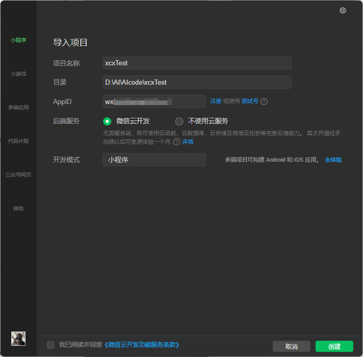Check the 我已阅读并同意 agreement checkbox
The height and width of the screenshot is (357, 363).
tap(51, 345)
